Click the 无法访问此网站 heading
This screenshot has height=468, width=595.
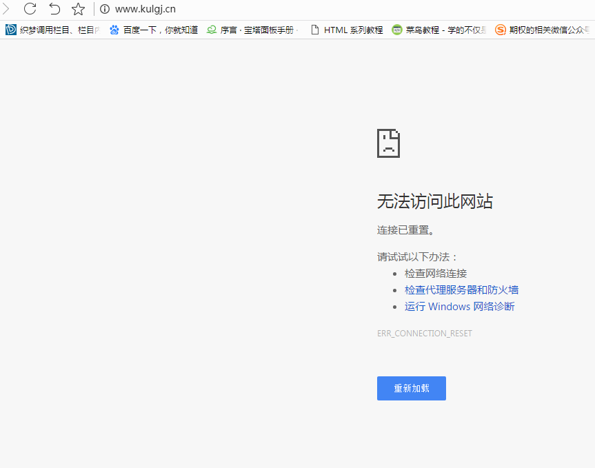pos(434,201)
